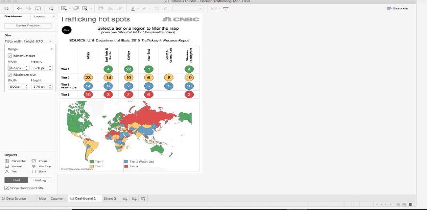Click the New Dashboard icon in tab bar

(134, 198)
